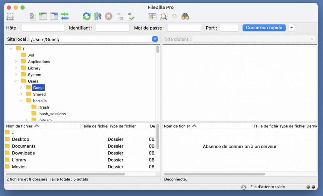Expand the Library tree node

point(16,68)
